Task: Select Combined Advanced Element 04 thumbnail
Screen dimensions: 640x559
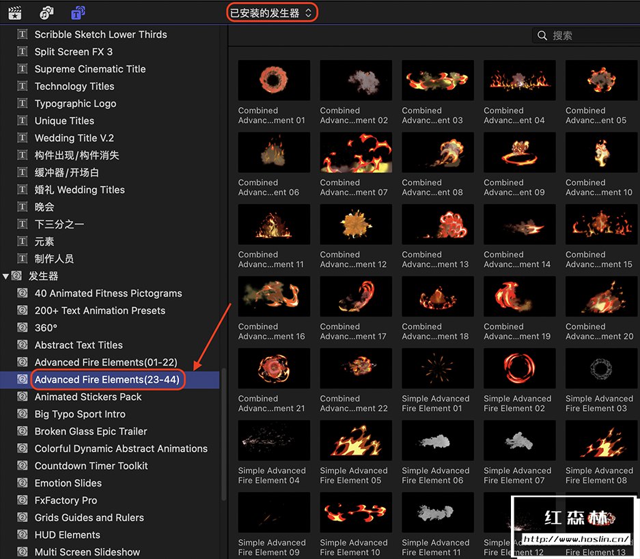Action: (520, 81)
